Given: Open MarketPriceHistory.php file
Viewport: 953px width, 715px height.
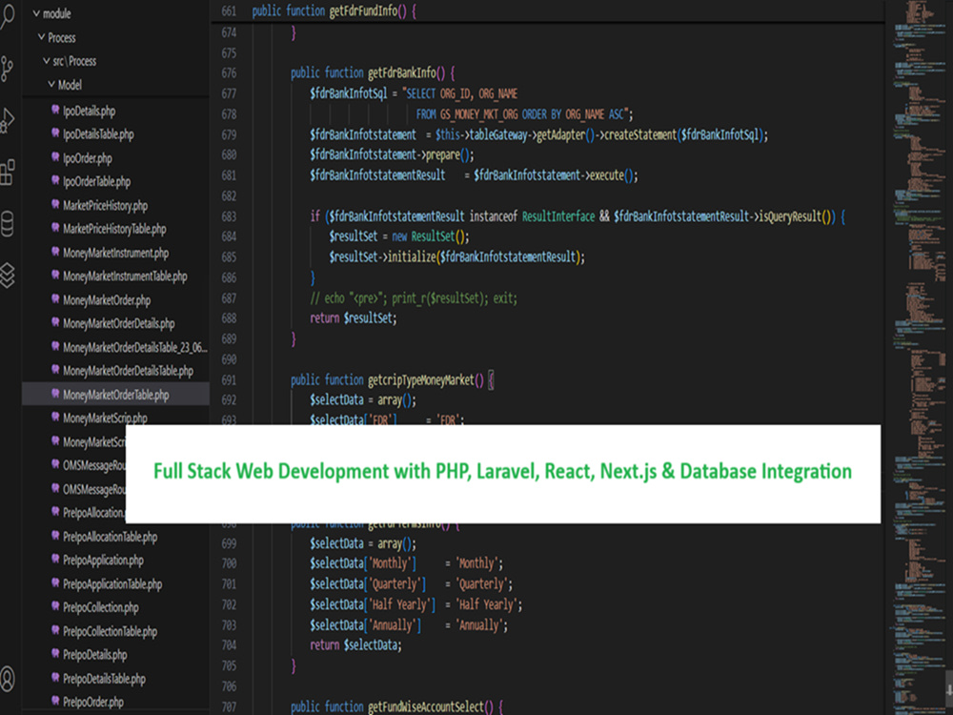Looking at the screenshot, I should (105, 206).
